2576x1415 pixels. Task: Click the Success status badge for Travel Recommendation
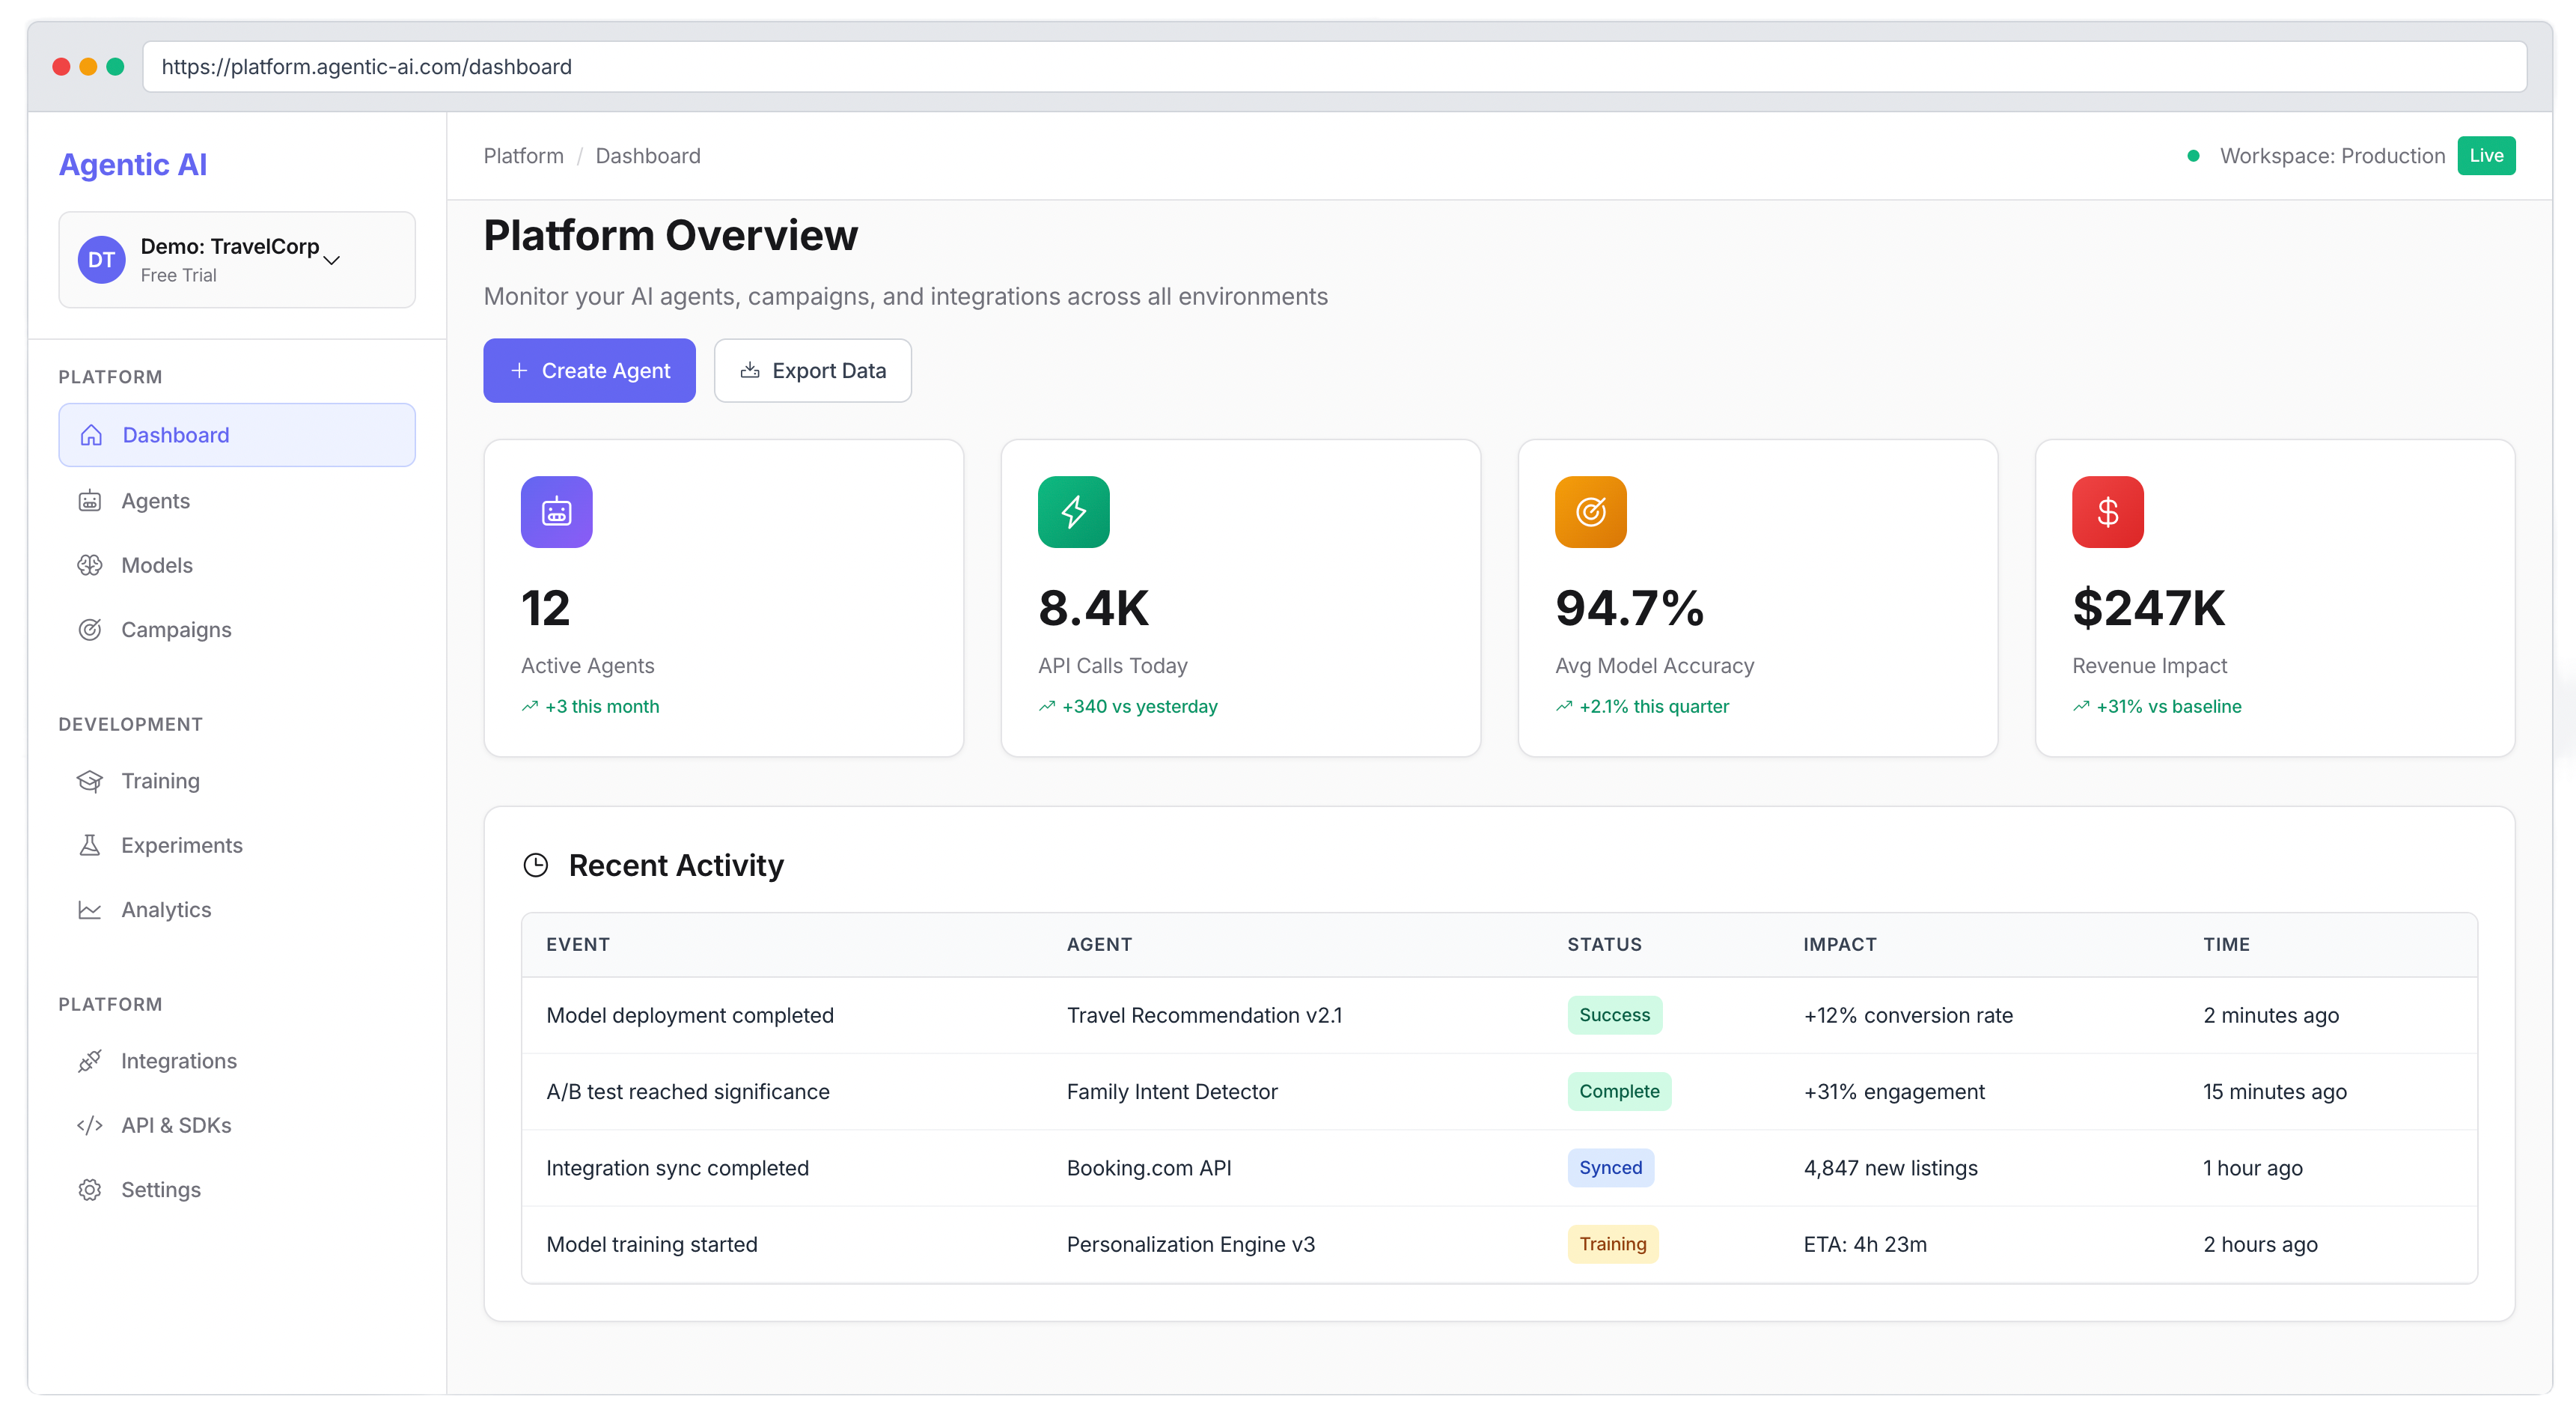click(x=1614, y=1014)
